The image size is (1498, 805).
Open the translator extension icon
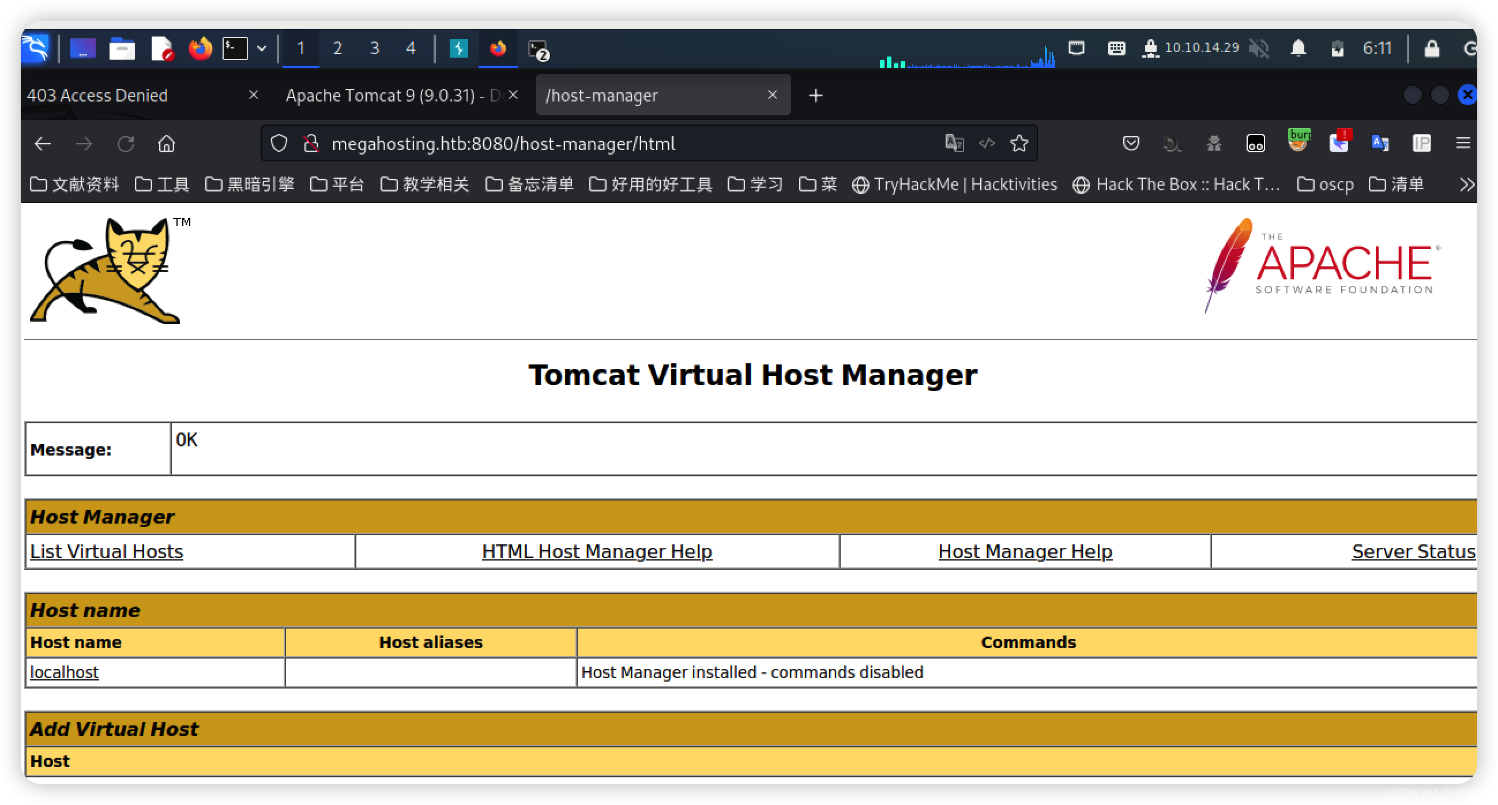pyautogui.click(x=1379, y=143)
